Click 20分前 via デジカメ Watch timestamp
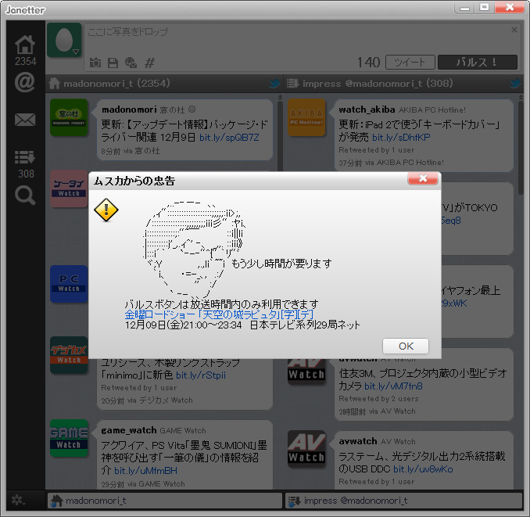 [147, 400]
